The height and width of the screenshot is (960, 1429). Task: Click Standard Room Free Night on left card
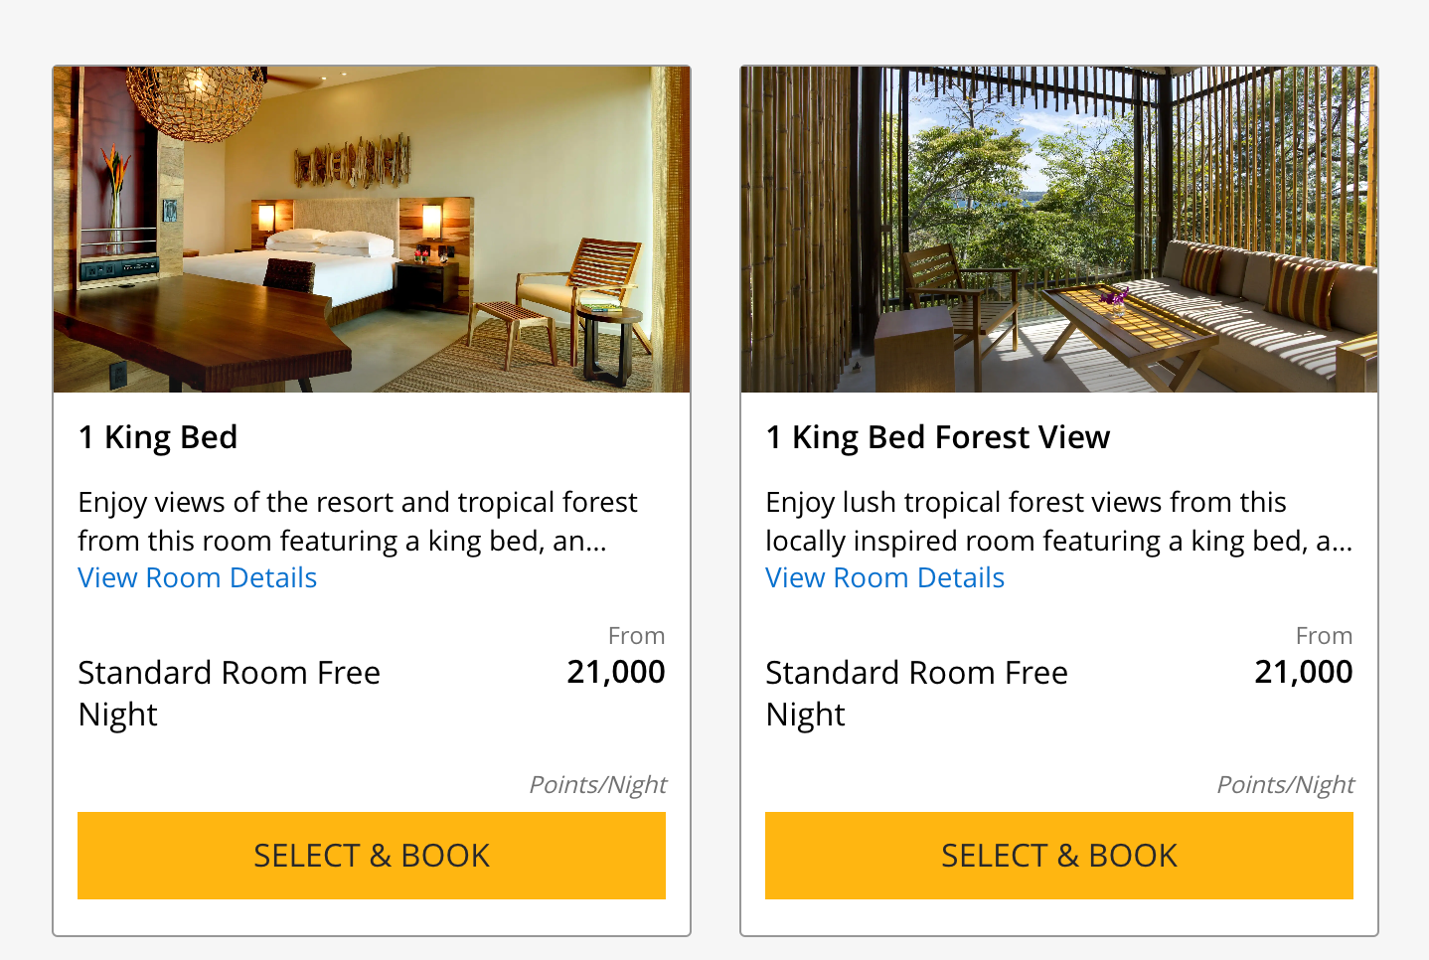230,694
